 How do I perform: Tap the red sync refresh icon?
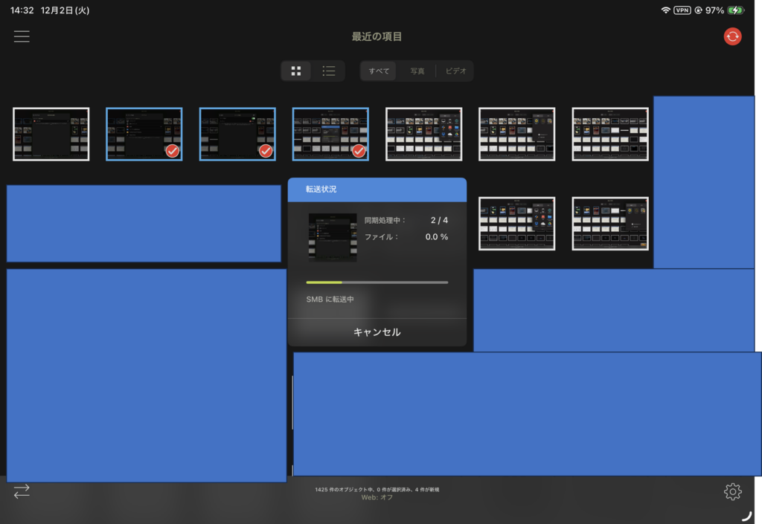(731, 36)
